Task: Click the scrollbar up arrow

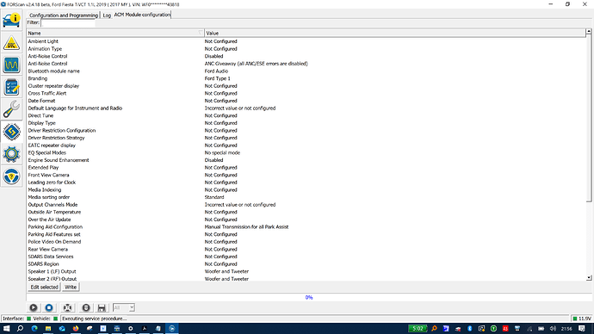Action: [589, 32]
